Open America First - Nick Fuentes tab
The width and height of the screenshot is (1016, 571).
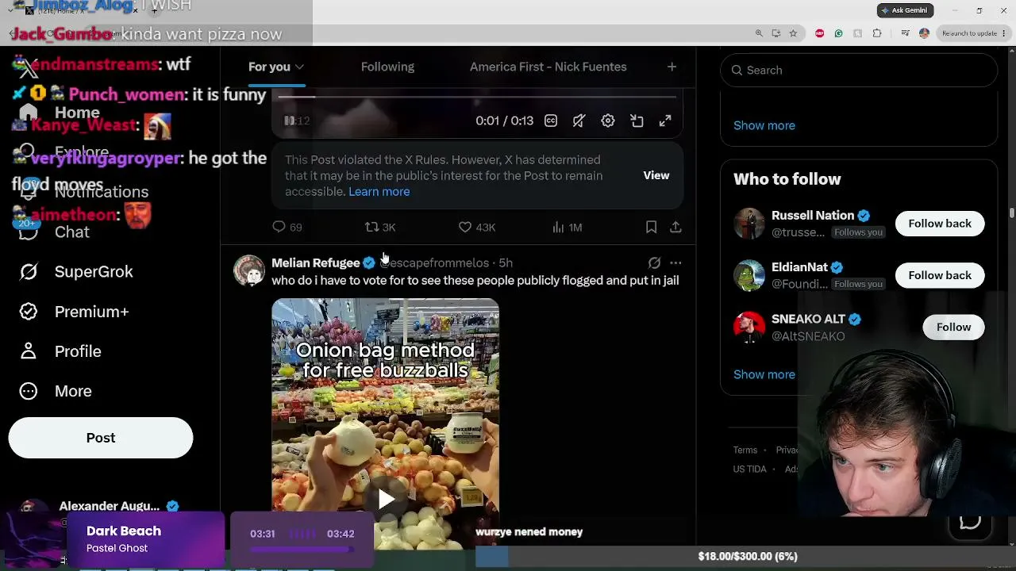tap(548, 67)
